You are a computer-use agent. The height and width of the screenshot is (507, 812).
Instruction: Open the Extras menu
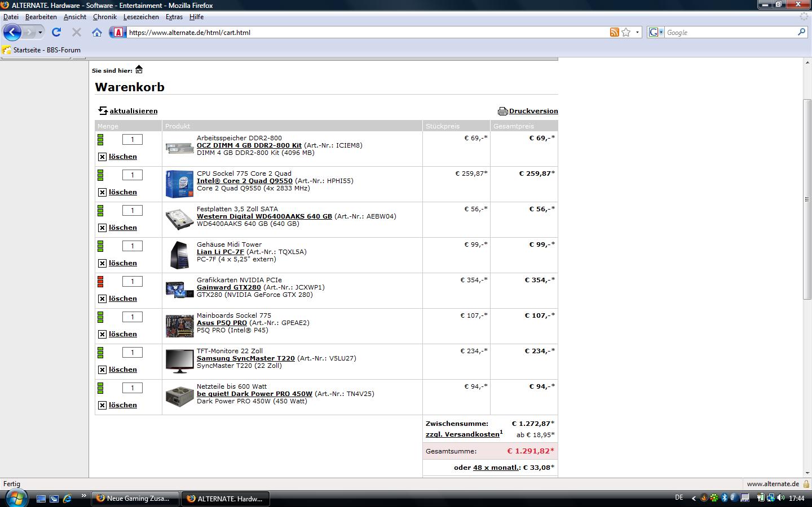click(174, 17)
